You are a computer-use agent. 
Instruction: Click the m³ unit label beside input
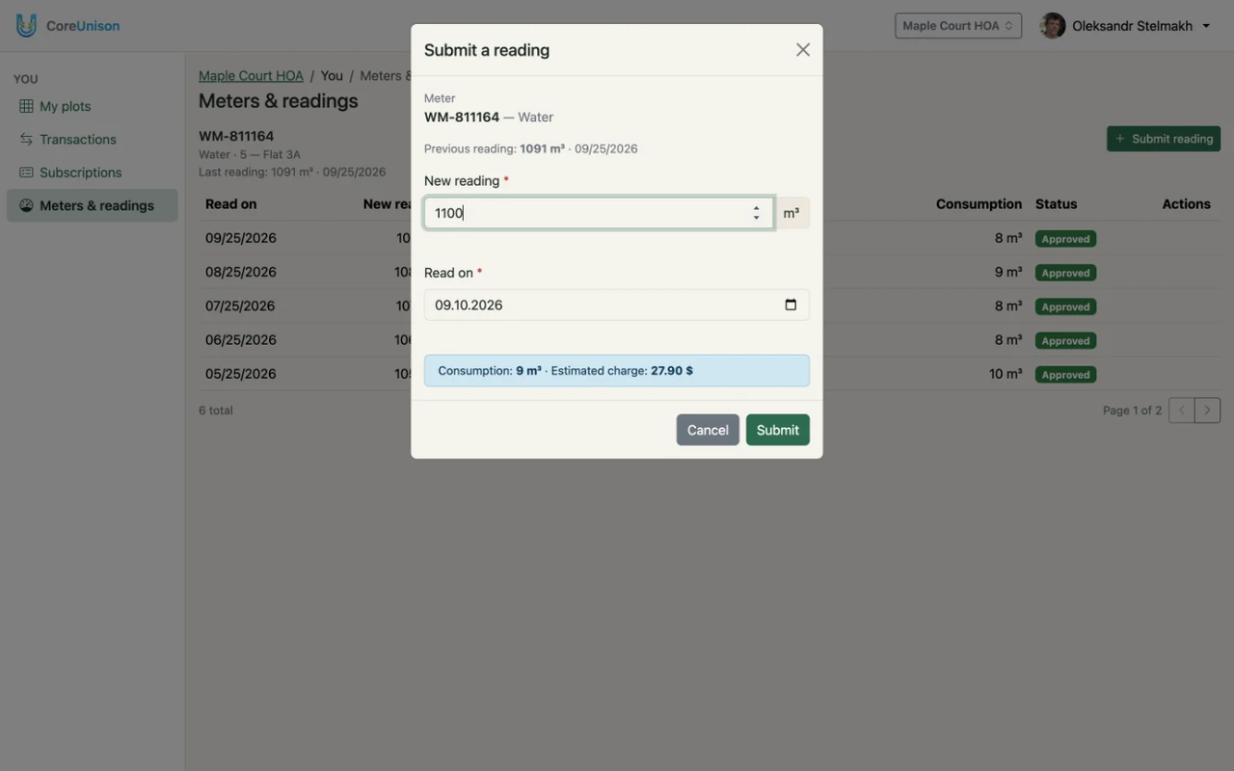point(791,213)
